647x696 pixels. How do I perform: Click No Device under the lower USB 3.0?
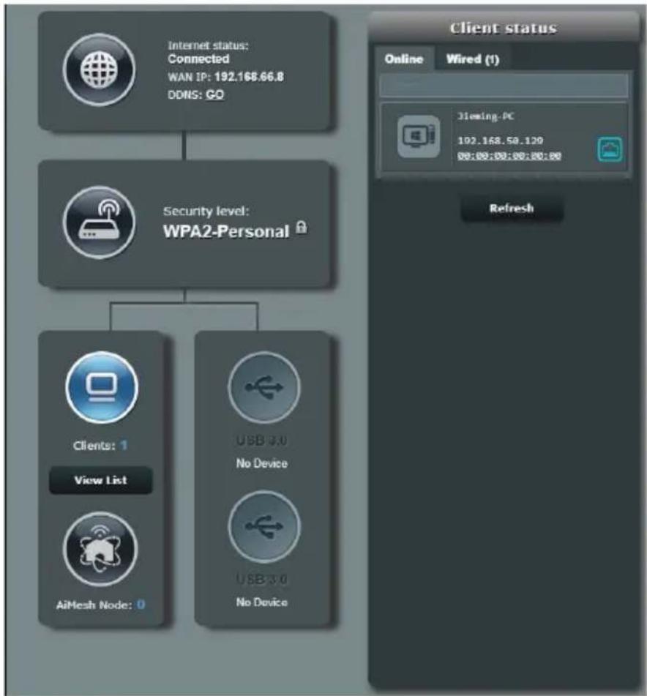[262, 602]
